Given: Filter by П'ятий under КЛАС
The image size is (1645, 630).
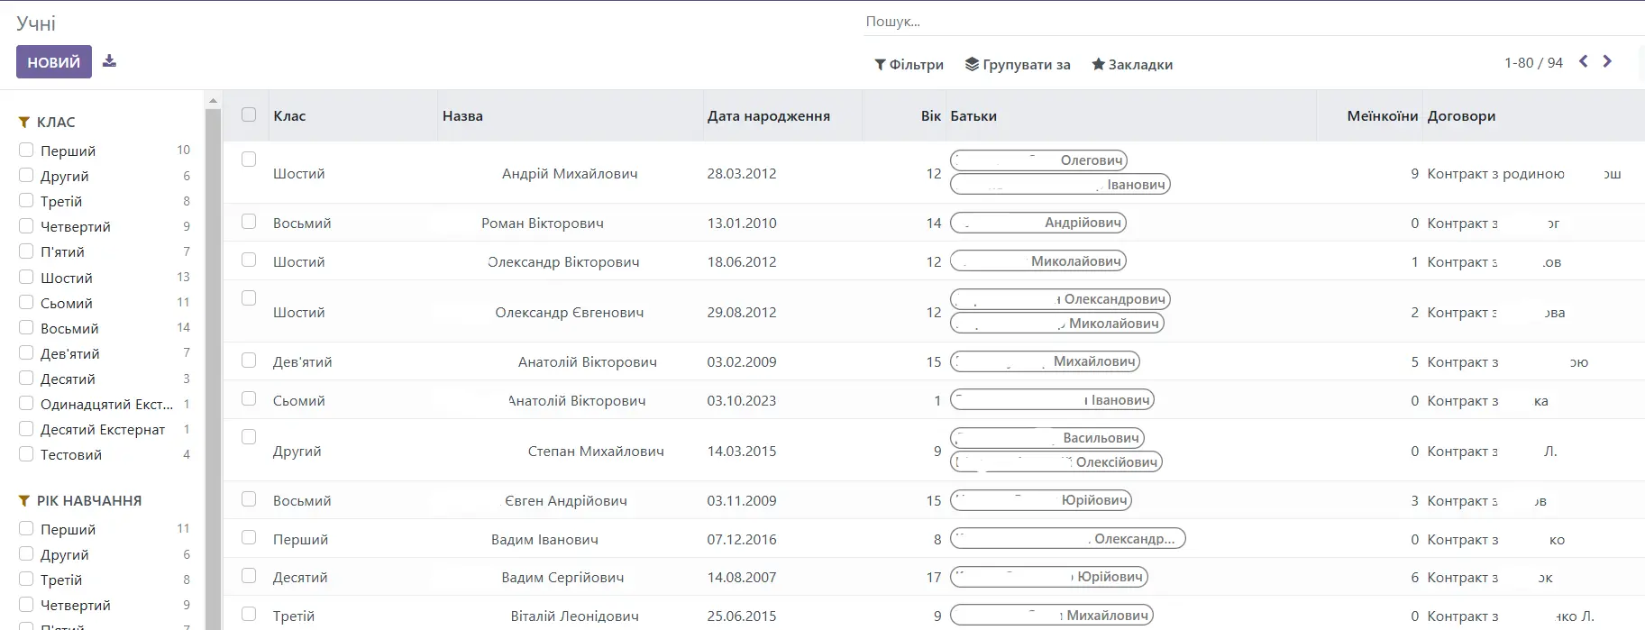Looking at the screenshot, I should (26, 251).
